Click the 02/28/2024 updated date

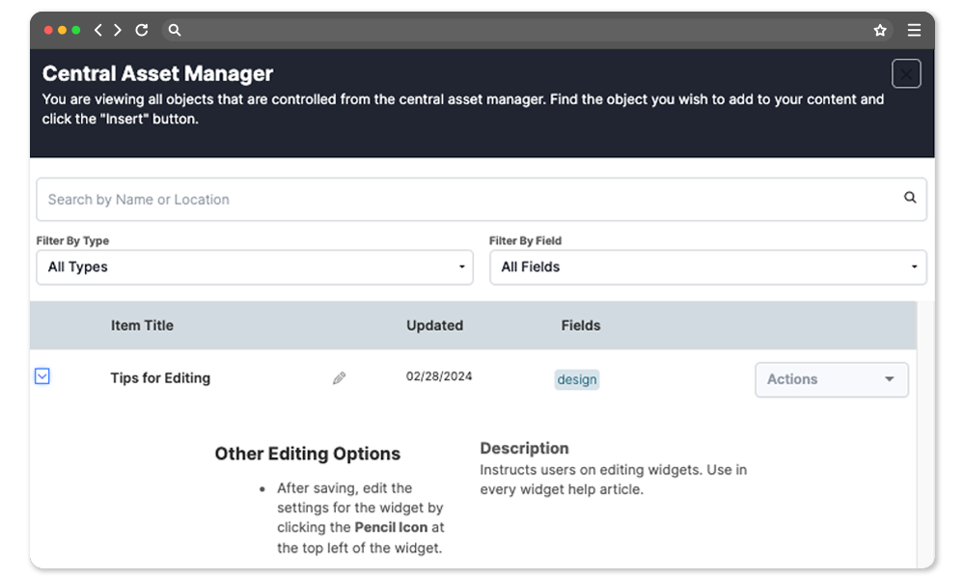439,376
